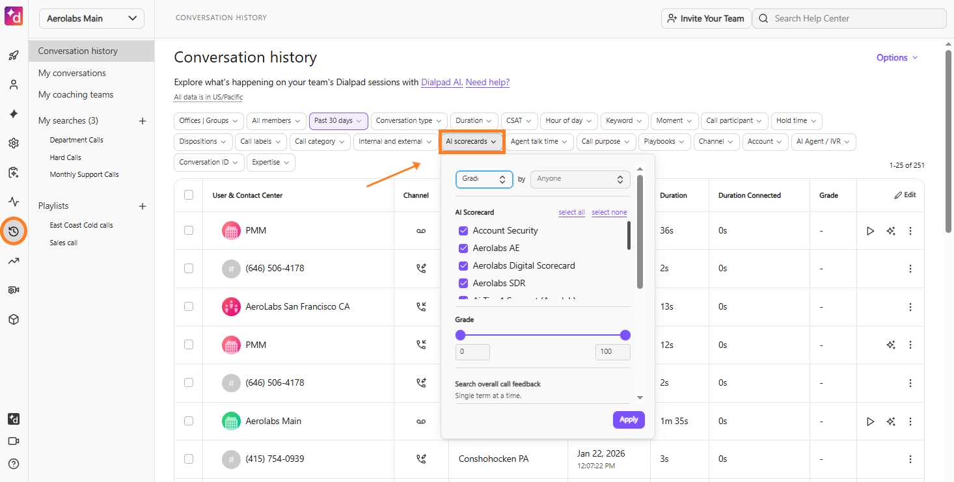Open the AI scorecards filter dropdown

click(x=472, y=142)
